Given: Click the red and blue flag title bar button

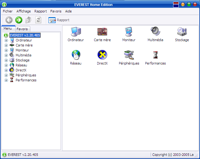Looking at the screenshot, I should [x=176, y=5].
